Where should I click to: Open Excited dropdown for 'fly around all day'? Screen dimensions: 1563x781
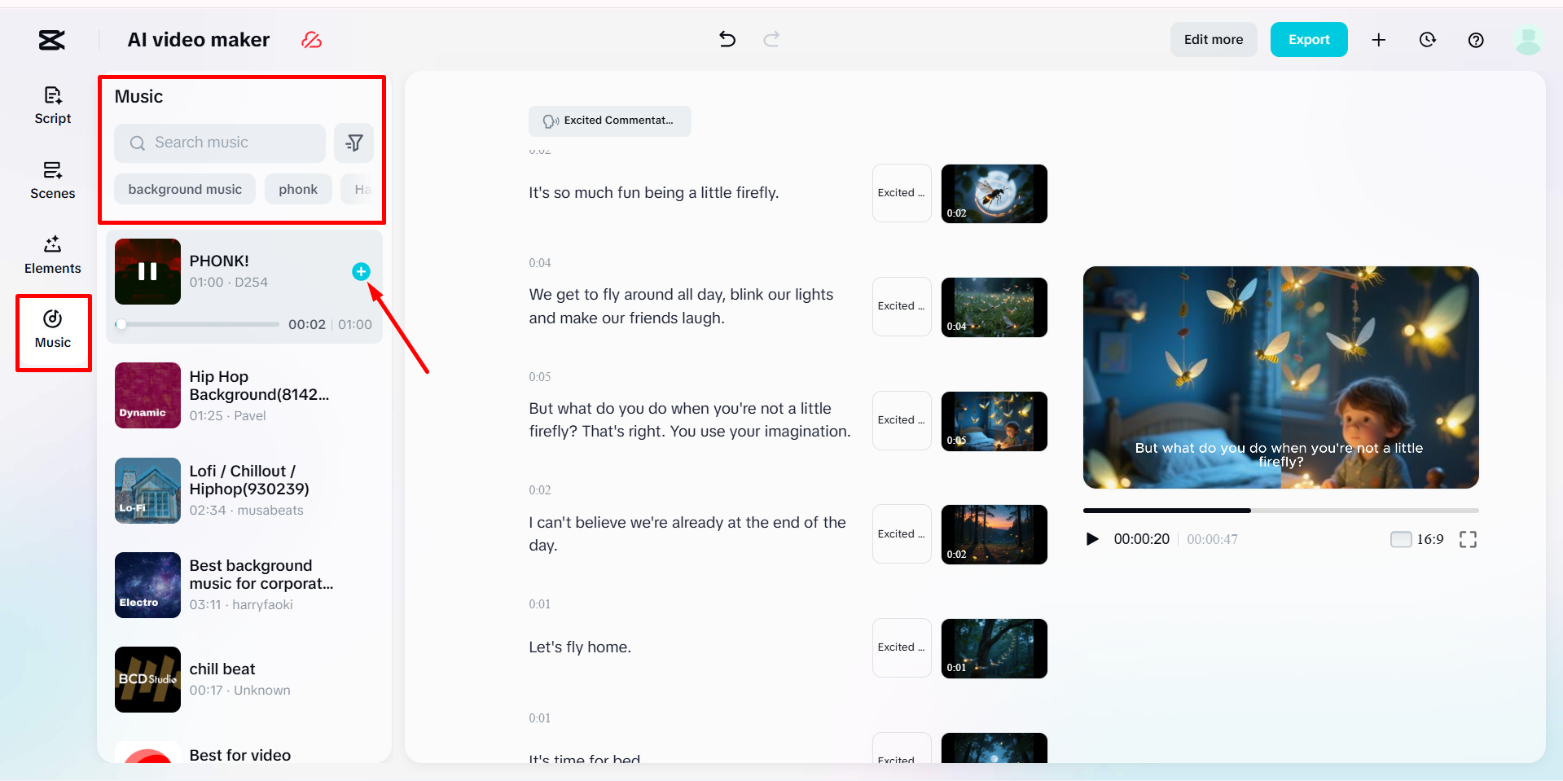[902, 306]
